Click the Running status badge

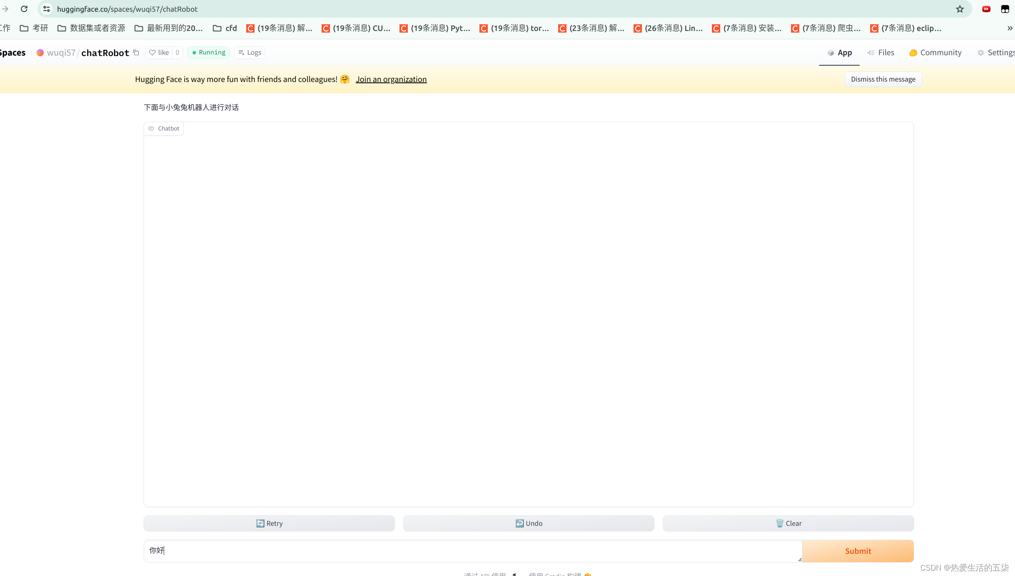click(209, 53)
